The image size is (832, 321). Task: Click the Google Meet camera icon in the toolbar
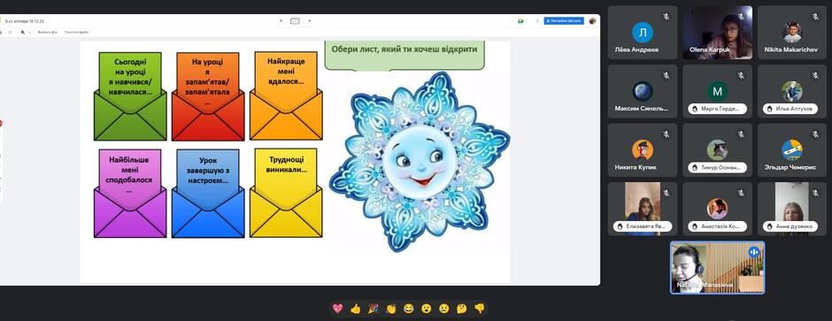[521, 21]
